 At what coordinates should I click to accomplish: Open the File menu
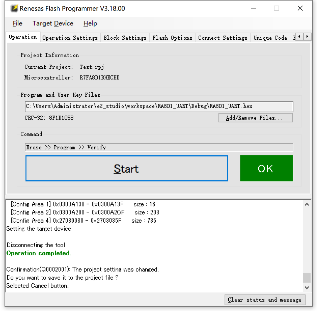(x=17, y=23)
